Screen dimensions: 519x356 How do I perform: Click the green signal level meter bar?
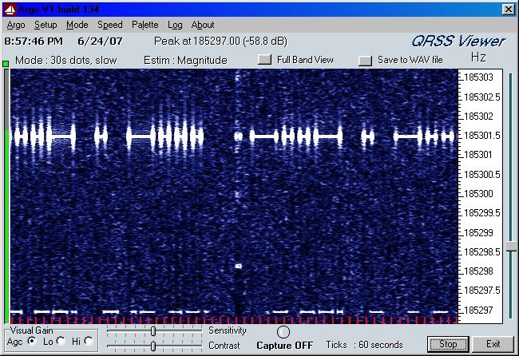tap(6, 227)
